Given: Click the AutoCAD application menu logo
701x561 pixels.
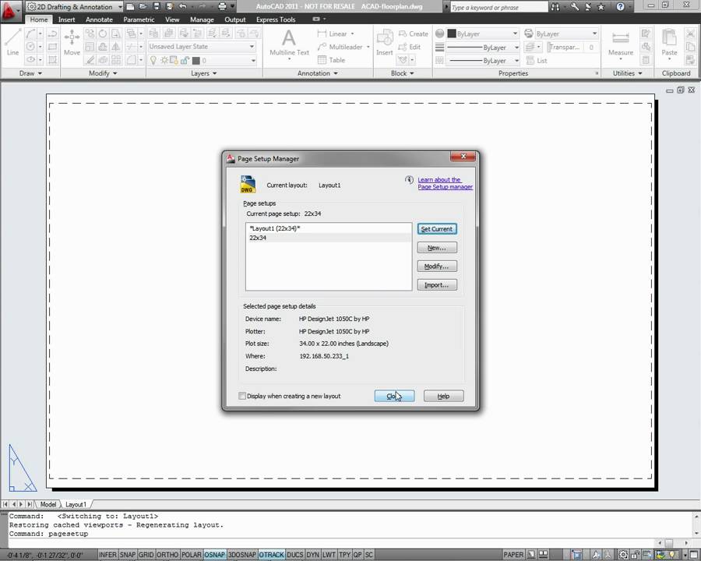Looking at the screenshot, I should pos(9,11).
